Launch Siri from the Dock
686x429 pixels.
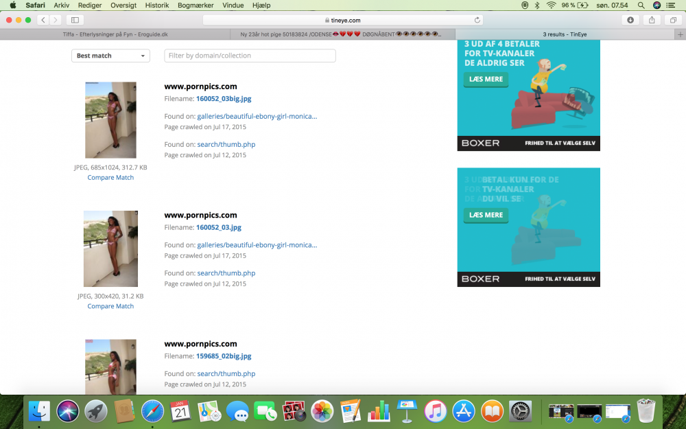click(x=67, y=411)
